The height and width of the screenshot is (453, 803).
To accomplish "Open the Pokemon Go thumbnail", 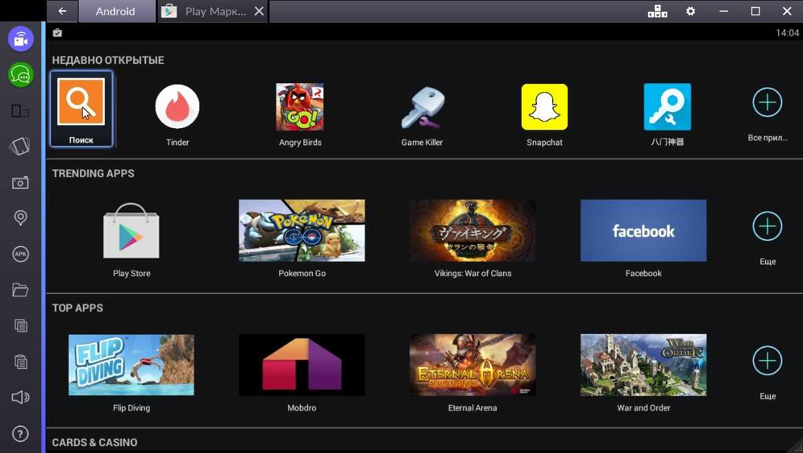I will coord(302,231).
